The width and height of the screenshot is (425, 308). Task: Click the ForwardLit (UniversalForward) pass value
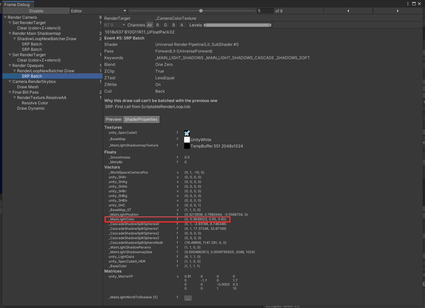click(184, 51)
